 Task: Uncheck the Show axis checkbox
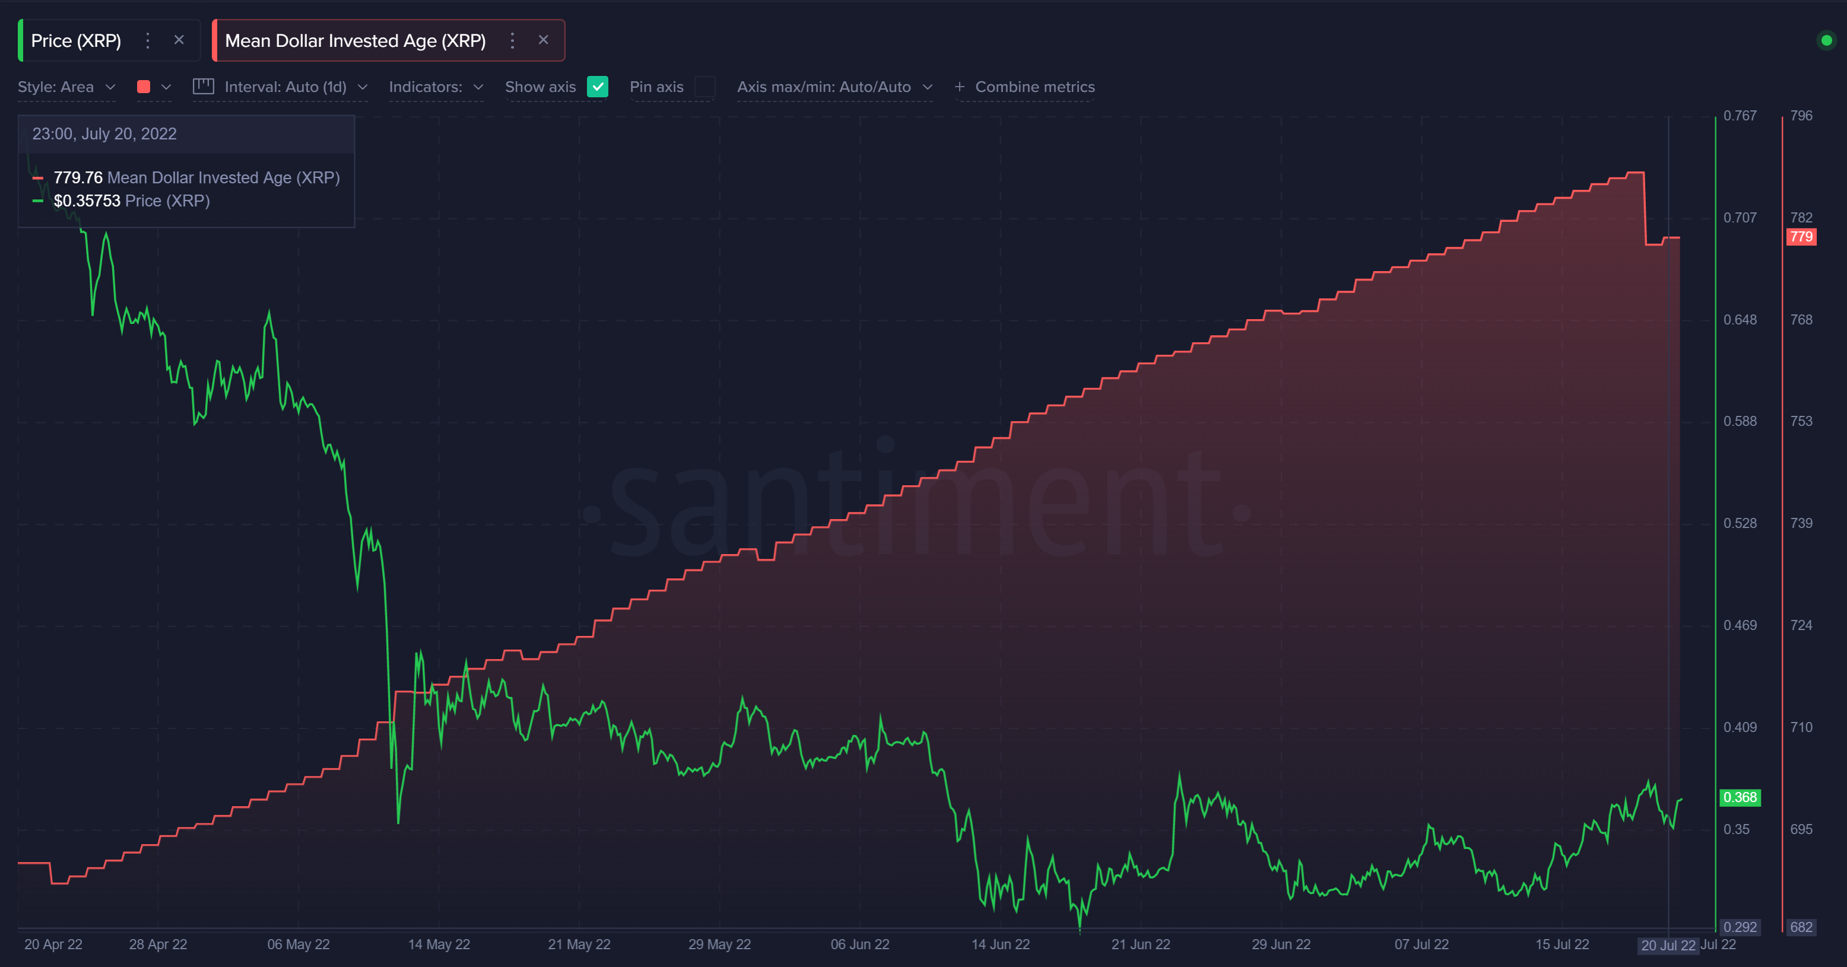597,87
